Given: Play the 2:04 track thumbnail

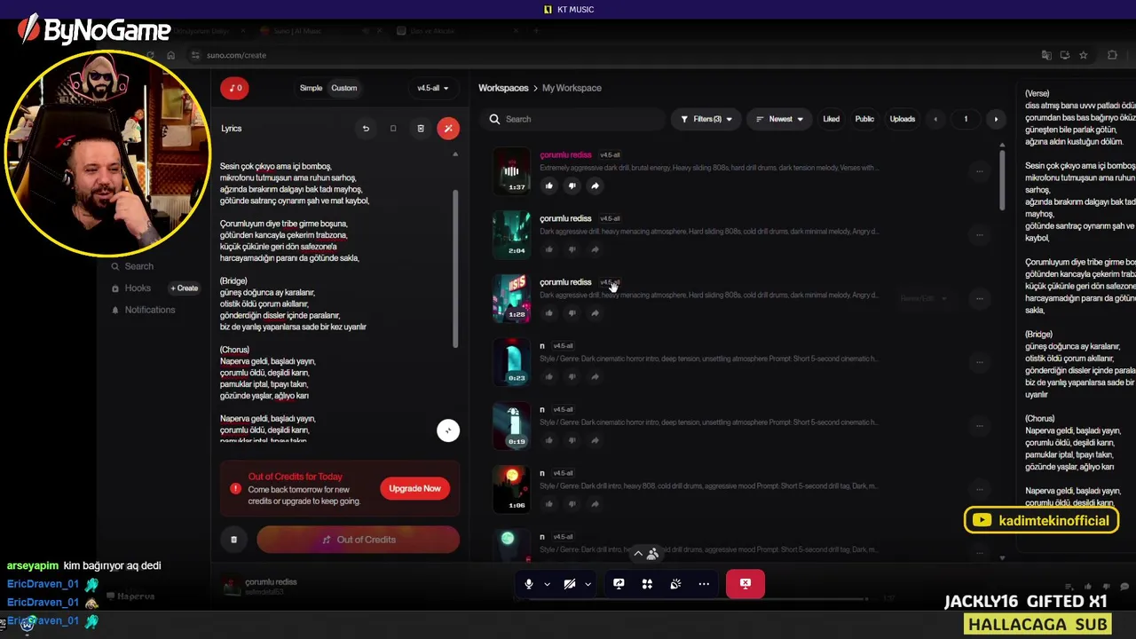Looking at the screenshot, I should [511, 234].
